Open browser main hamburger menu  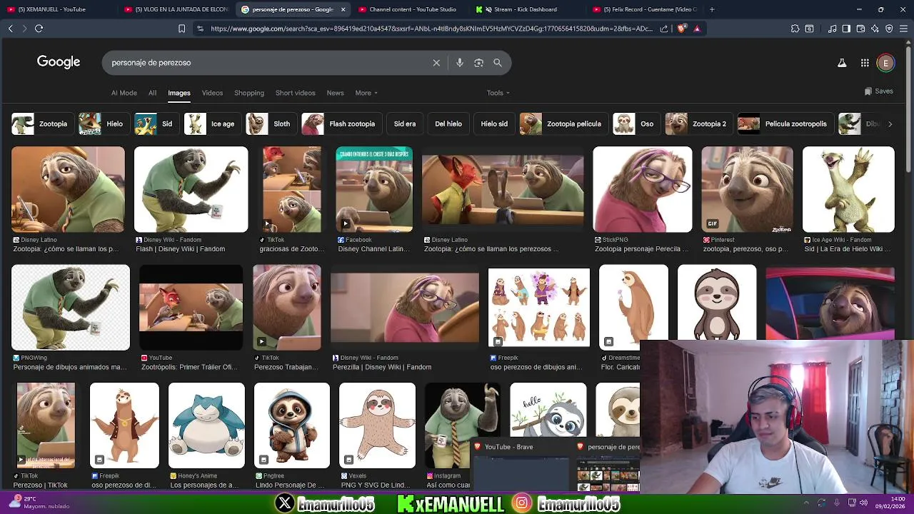point(903,29)
